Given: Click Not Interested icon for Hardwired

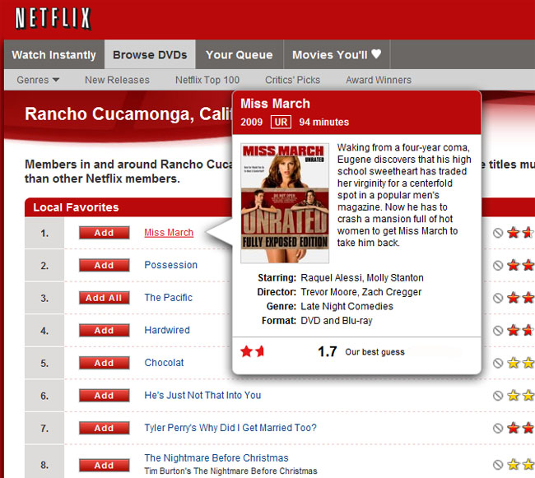Looking at the screenshot, I should coord(498,331).
